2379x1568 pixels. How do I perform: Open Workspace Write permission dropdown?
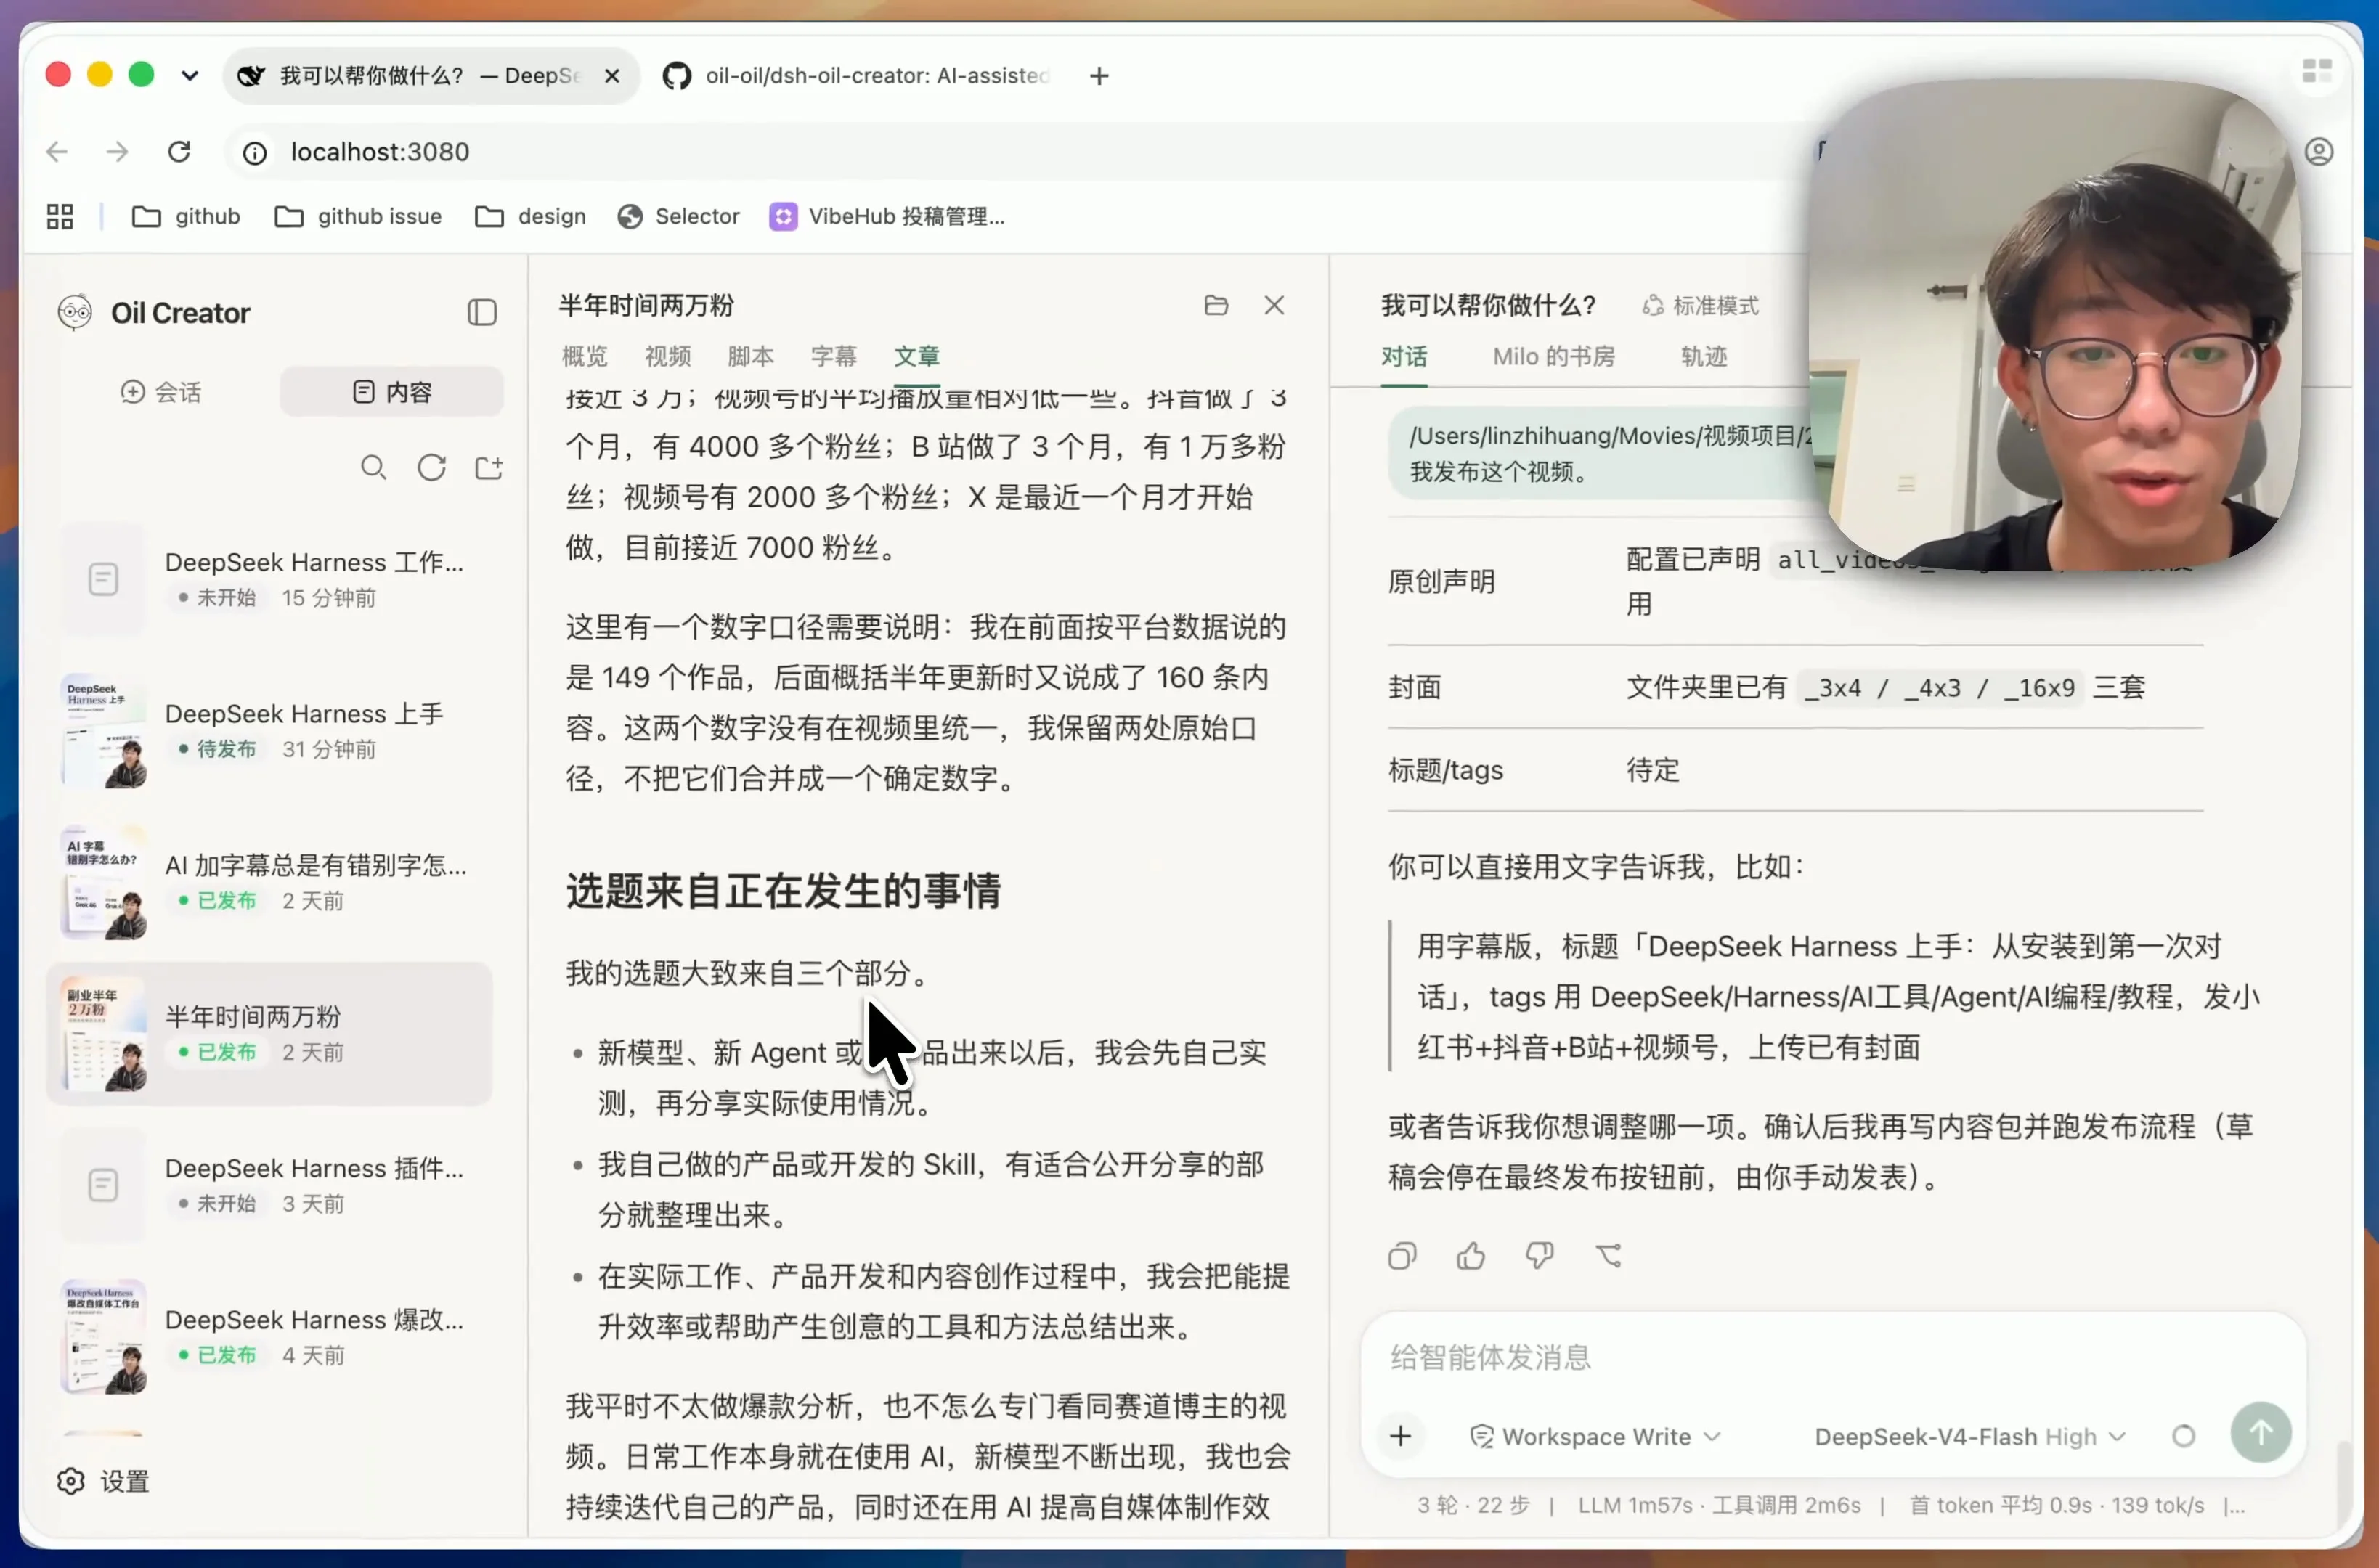pyautogui.click(x=1595, y=1437)
